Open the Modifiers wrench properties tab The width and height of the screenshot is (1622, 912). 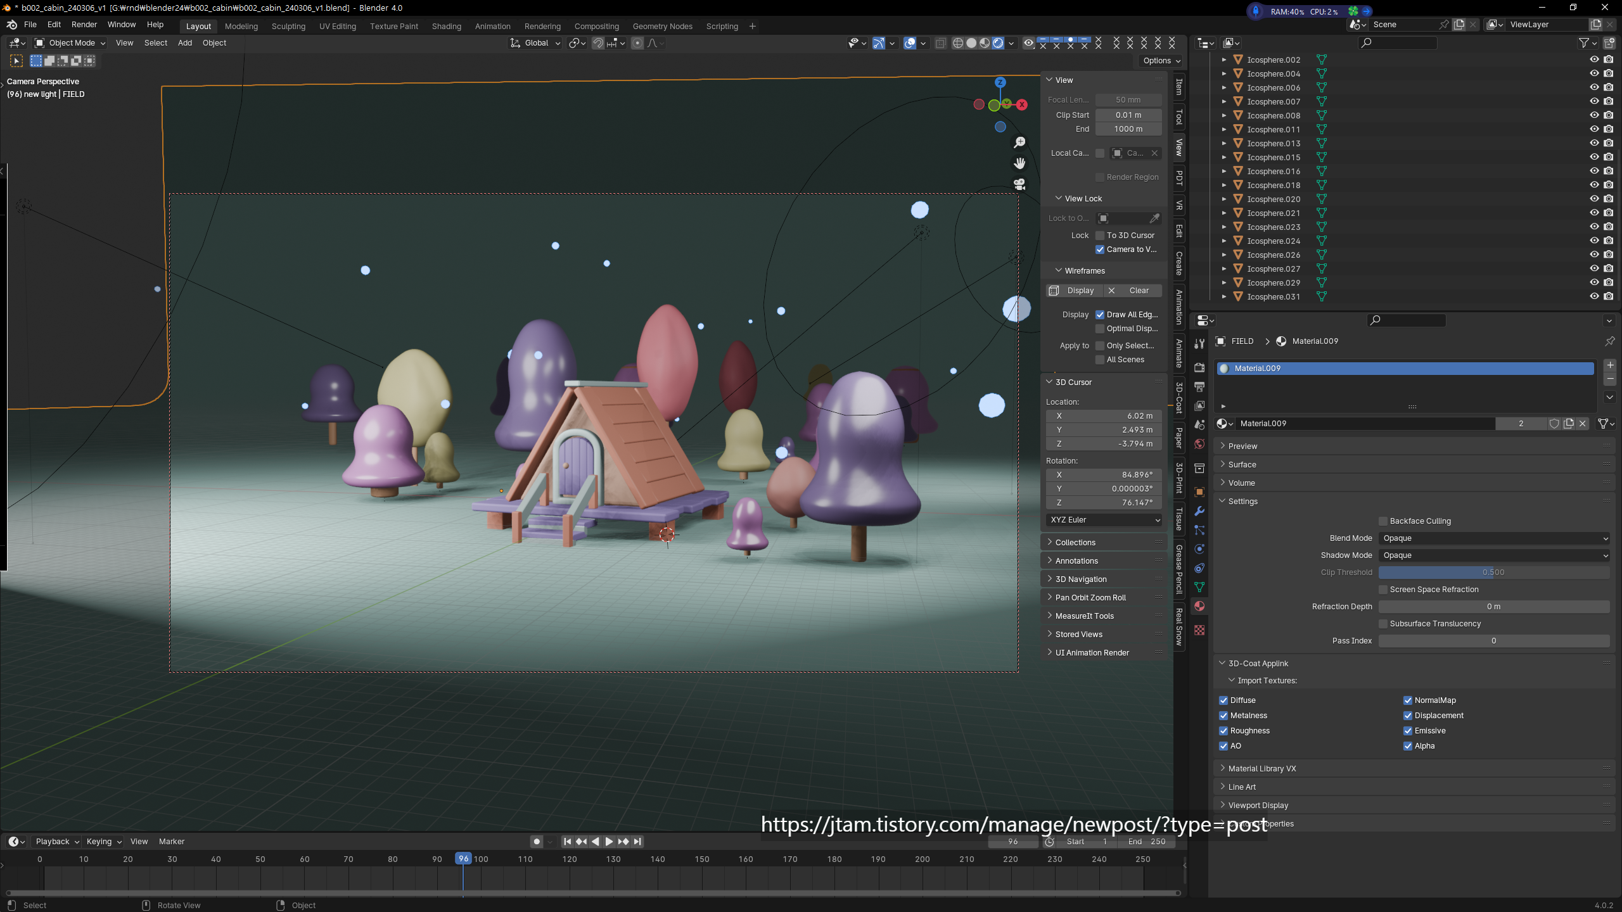point(1199,511)
